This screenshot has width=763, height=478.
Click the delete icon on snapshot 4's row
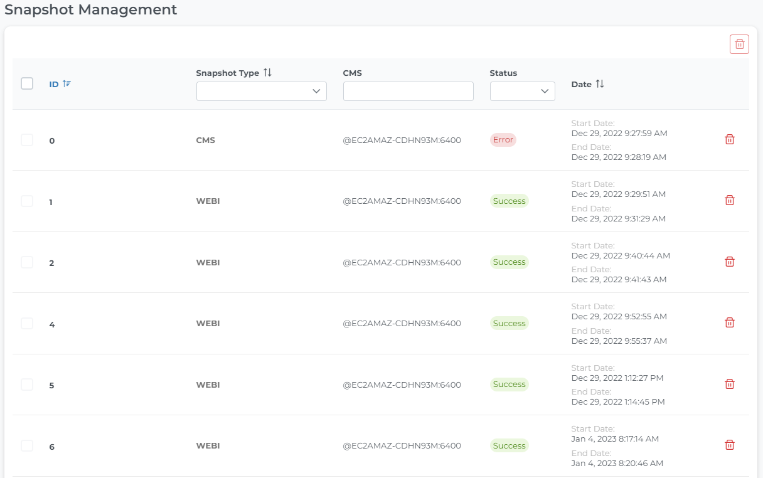coord(730,322)
